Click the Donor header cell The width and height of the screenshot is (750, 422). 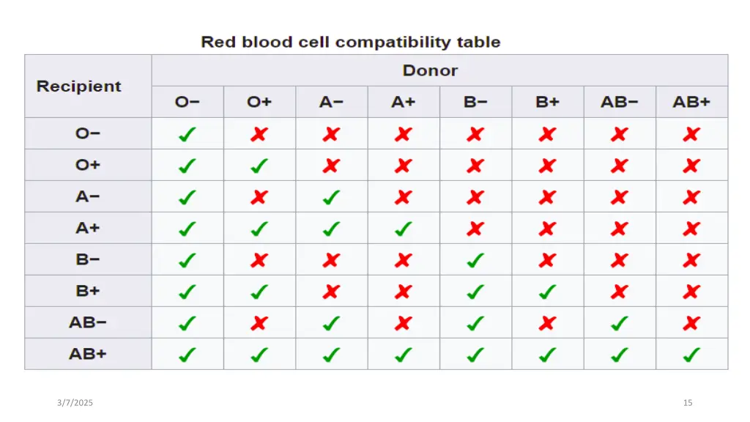tap(439, 70)
